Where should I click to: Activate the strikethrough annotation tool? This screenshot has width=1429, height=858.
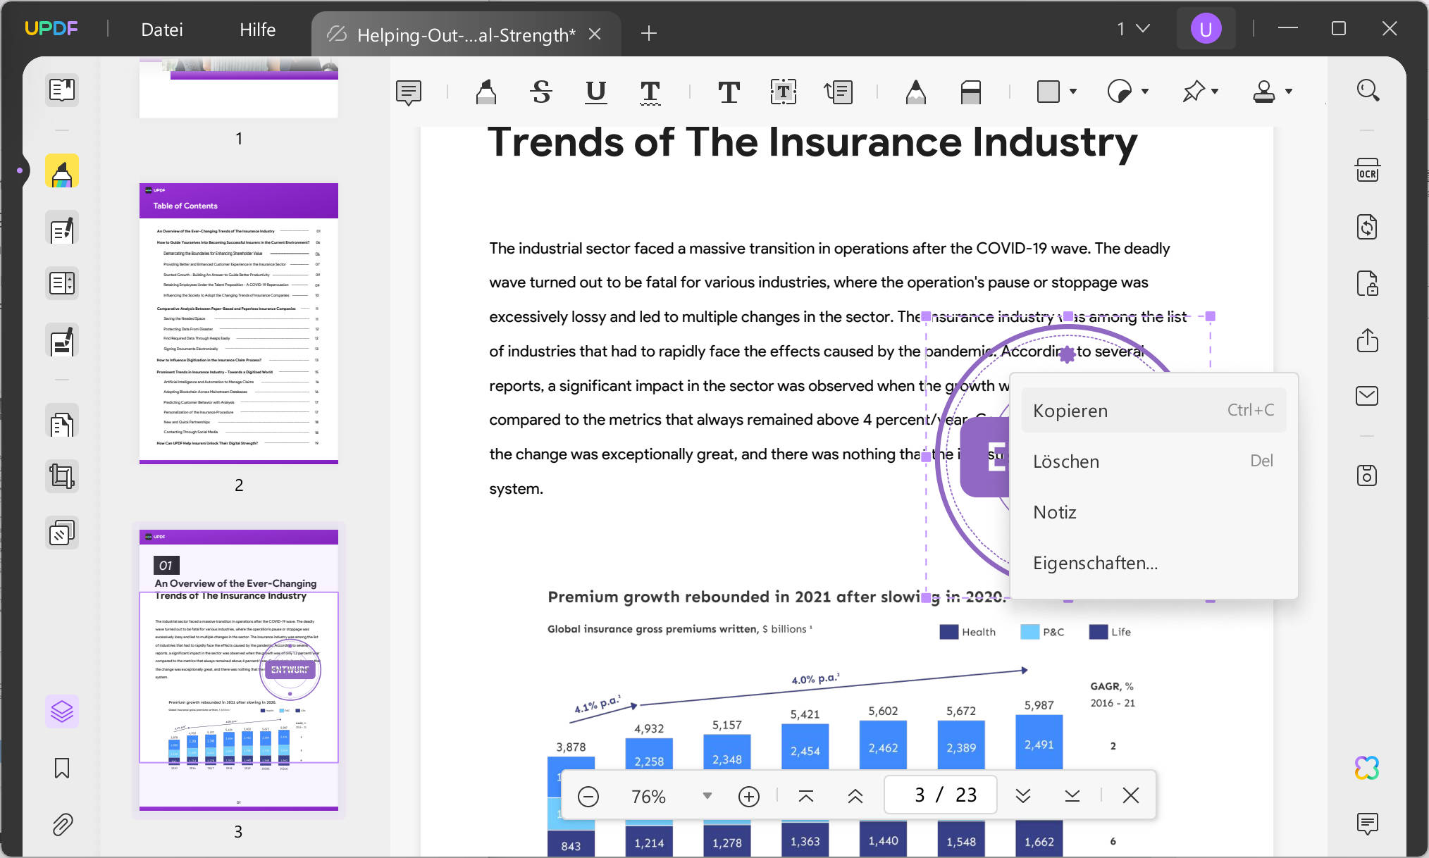(x=541, y=92)
